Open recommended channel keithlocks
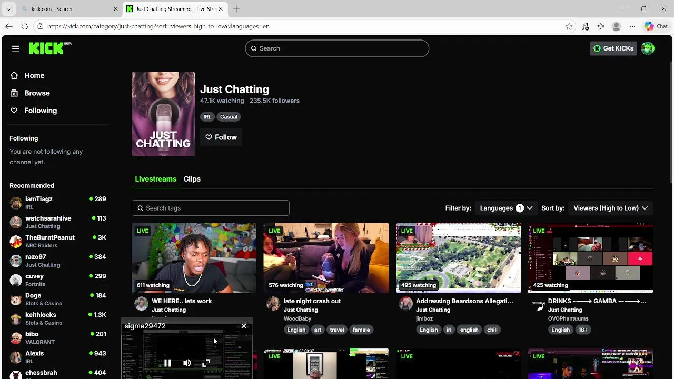674x379 pixels. 58,318
